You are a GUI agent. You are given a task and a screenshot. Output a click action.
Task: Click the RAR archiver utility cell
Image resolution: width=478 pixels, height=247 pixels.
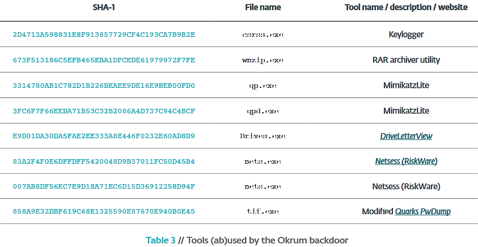click(406, 59)
